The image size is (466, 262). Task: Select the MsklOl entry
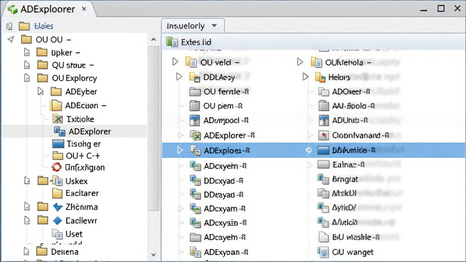(x=337, y=193)
